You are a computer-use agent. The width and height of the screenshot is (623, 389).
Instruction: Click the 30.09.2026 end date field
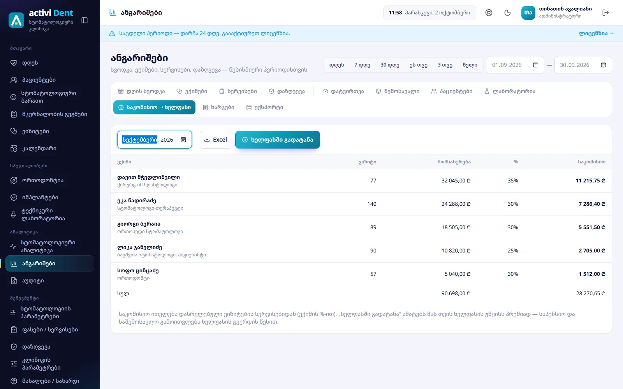pos(583,65)
